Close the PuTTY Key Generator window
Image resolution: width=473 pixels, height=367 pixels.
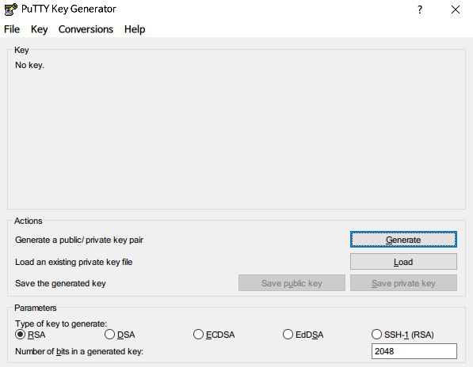456,9
